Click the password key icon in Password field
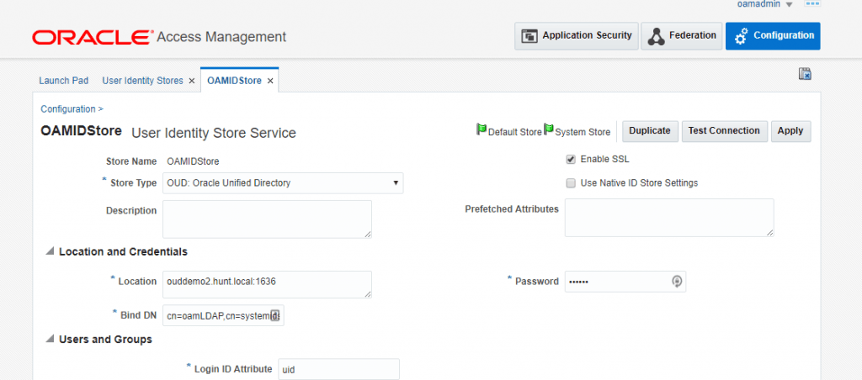Screen dimensions: 862x380 [676, 282]
